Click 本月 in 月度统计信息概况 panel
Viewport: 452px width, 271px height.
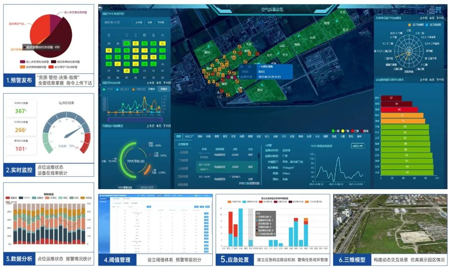tap(159, 126)
